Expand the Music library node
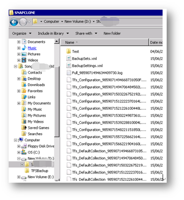Image resolution: width=184 pixels, height=200 pixels. pyautogui.click(x=19, y=48)
